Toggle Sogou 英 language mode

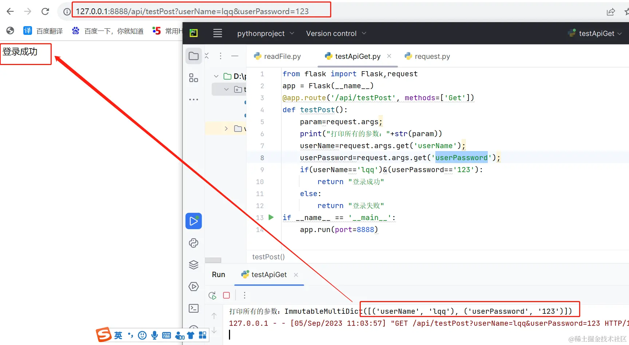click(118, 335)
